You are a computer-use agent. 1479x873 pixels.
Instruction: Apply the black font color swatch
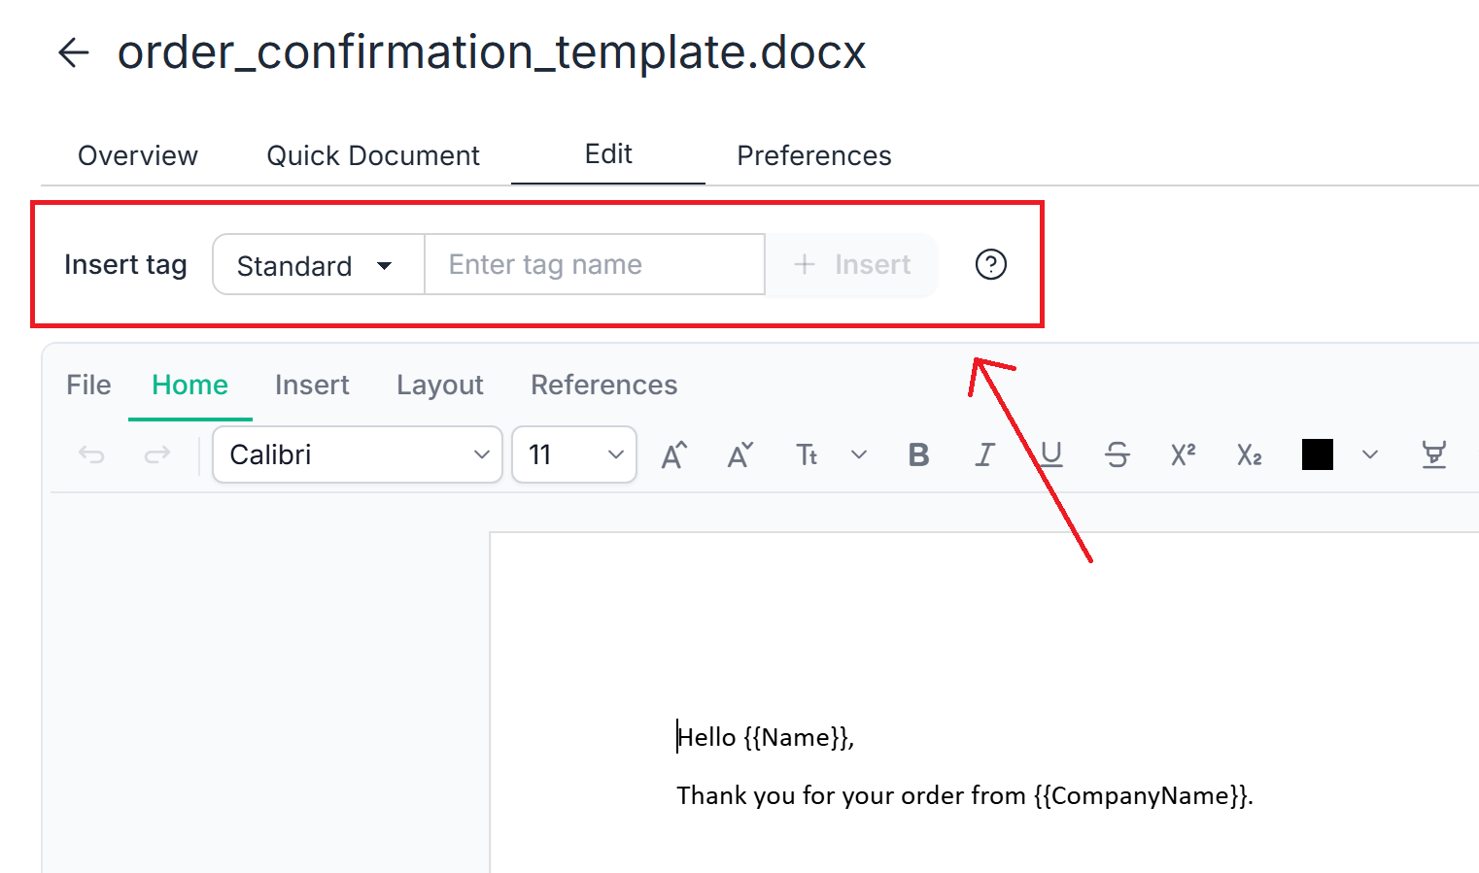pos(1318,454)
